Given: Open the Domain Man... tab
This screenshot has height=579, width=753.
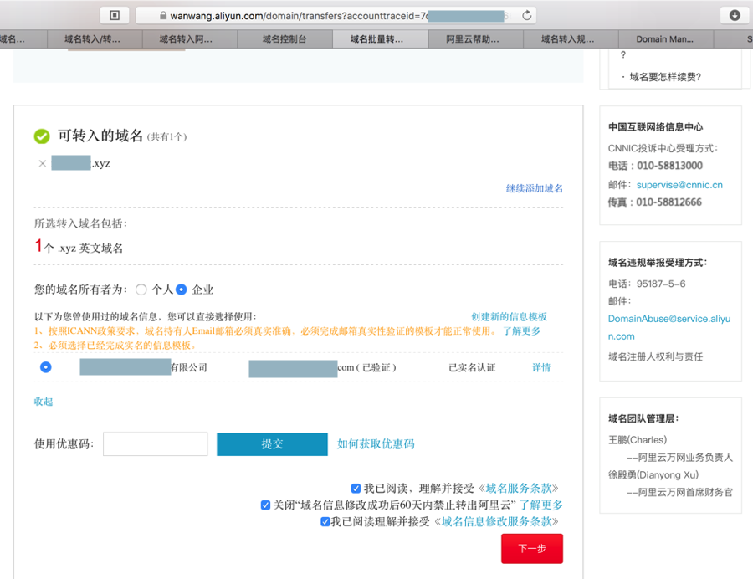Looking at the screenshot, I should point(664,38).
